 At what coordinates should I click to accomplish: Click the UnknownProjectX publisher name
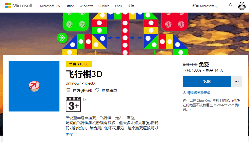click(x=80, y=83)
